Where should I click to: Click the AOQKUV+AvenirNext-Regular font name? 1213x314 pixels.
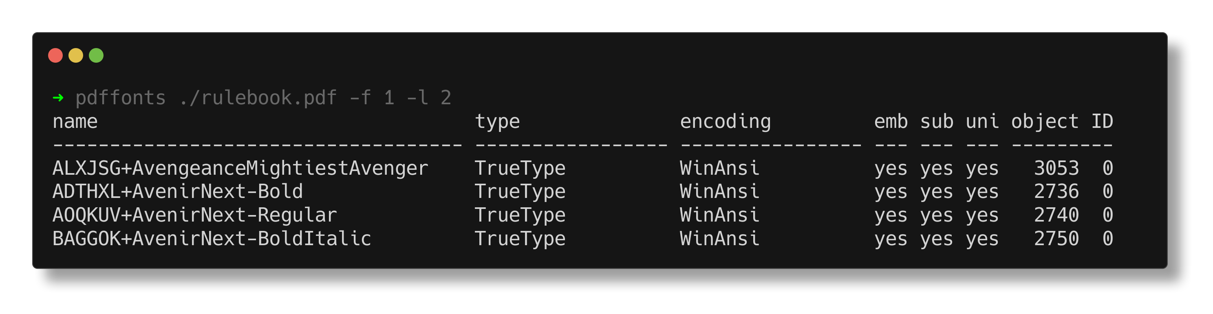pyautogui.click(x=194, y=215)
